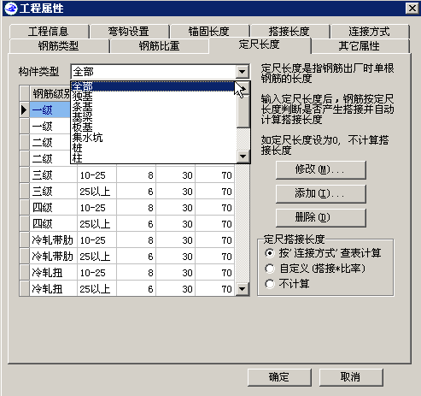Confirm with the 确定 button
Viewport: 421px width, 396px height.
(279, 377)
